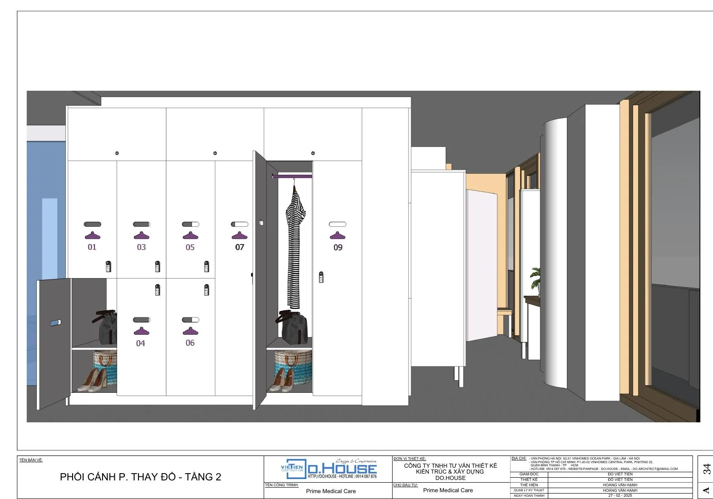The height and width of the screenshot is (499, 713).
Task: Click the handle cutout on the open bottom-left locker door
Action: (x=55, y=323)
